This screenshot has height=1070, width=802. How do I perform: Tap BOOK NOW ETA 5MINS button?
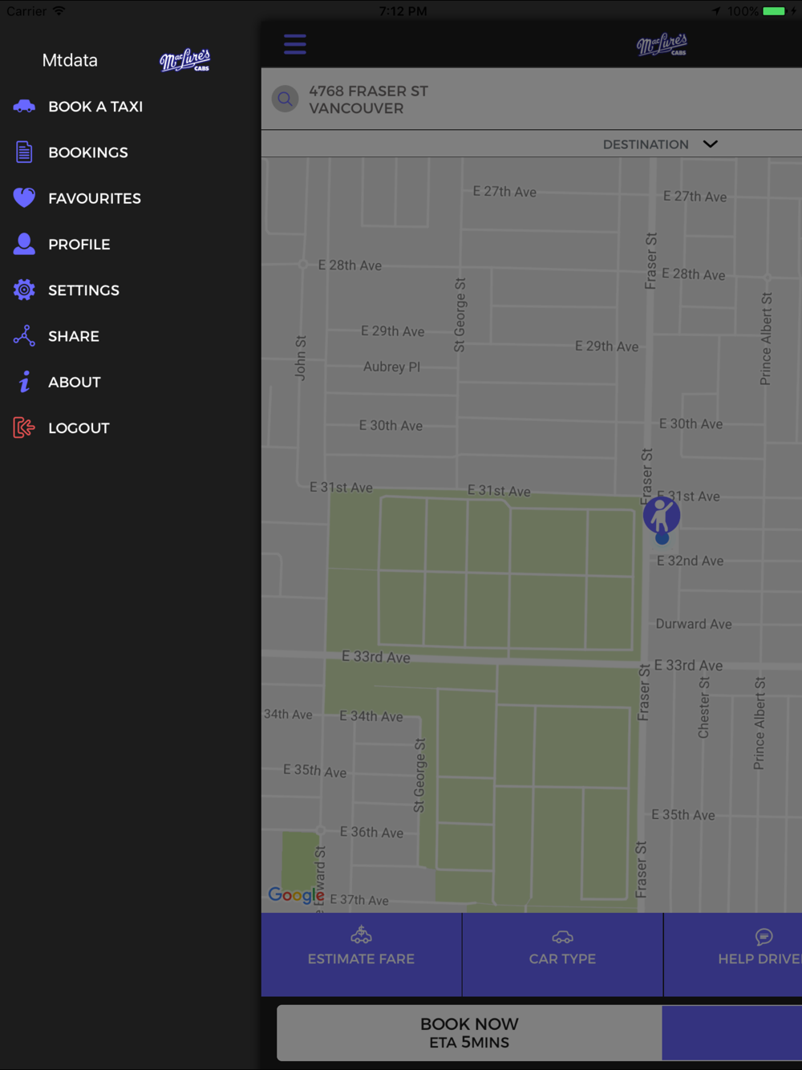click(x=469, y=1033)
